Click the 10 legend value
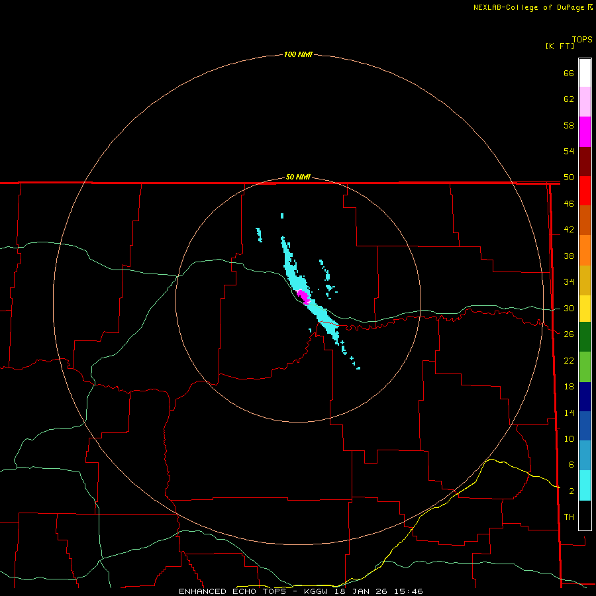 pyautogui.click(x=569, y=438)
